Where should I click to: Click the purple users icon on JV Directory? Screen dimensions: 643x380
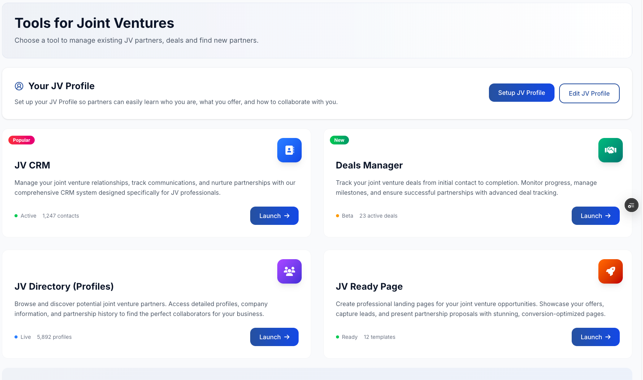(289, 271)
